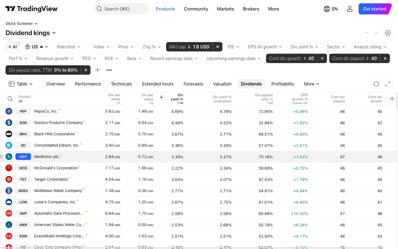
Task: Open the Community menu
Action: (x=196, y=9)
